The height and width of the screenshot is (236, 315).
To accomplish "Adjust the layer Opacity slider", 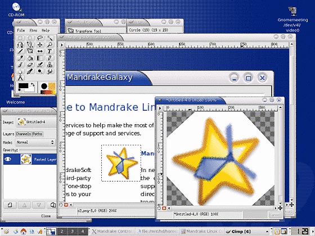I will click(x=38, y=150).
